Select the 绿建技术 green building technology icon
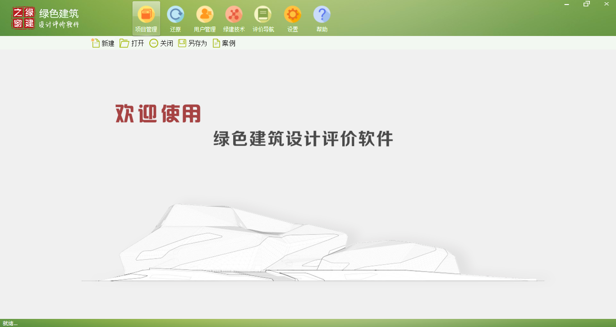This screenshot has width=616, height=327. click(234, 15)
